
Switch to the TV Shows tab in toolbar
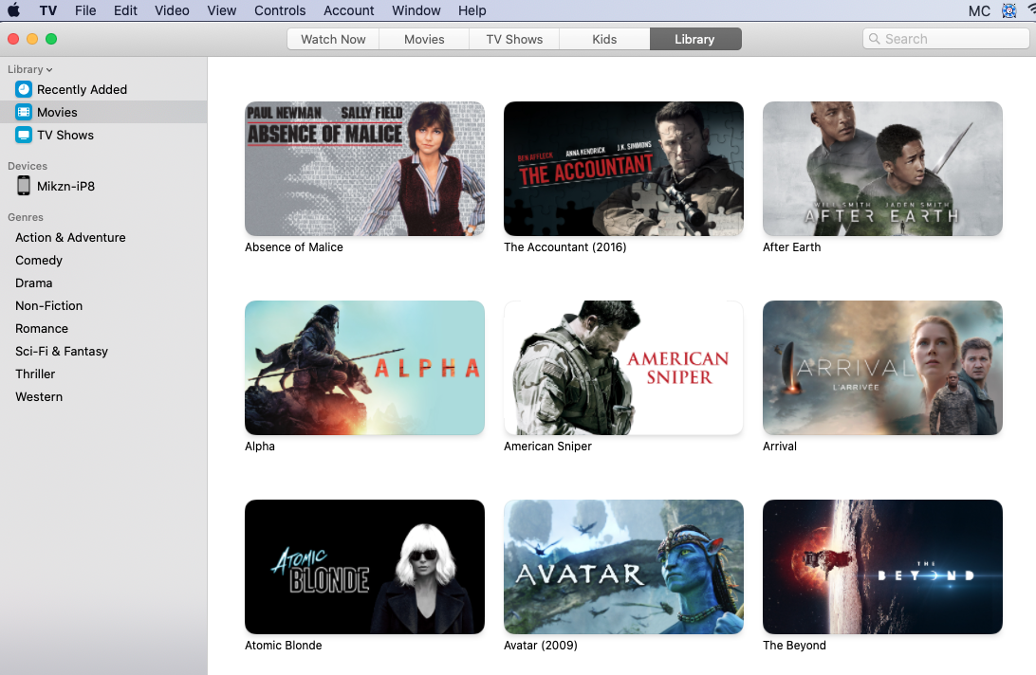point(514,39)
